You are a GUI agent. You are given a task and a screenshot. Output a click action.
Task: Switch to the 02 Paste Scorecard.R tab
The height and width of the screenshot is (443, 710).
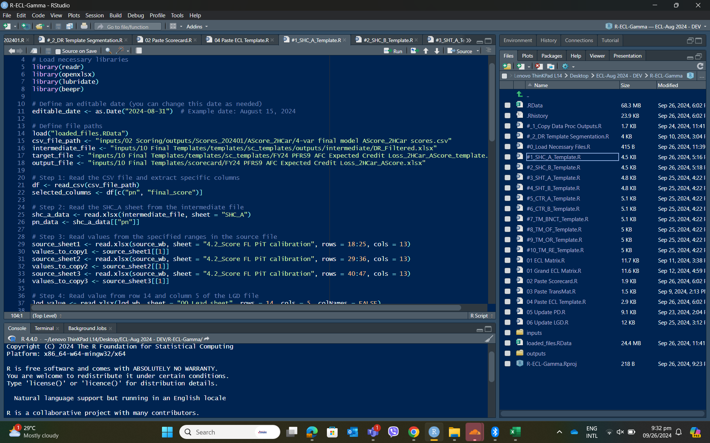[x=168, y=40]
